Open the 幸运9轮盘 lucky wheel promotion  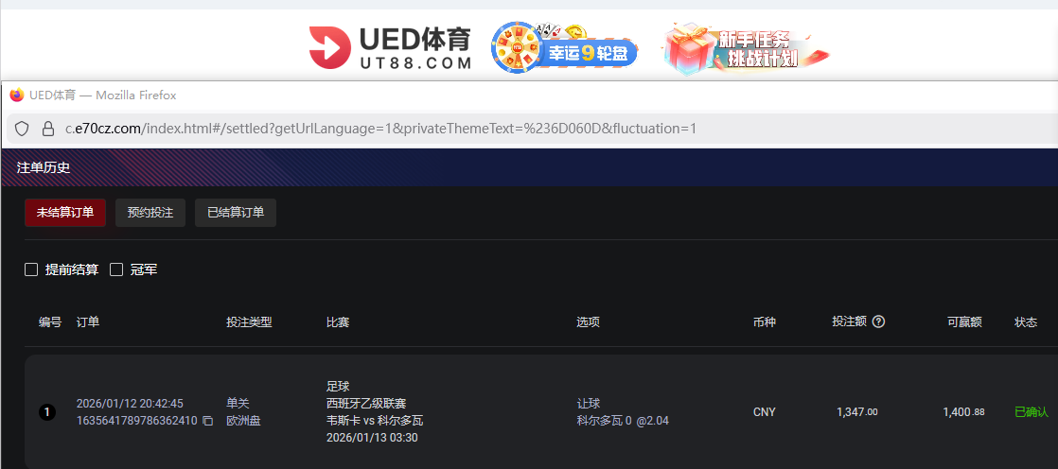click(565, 49)
